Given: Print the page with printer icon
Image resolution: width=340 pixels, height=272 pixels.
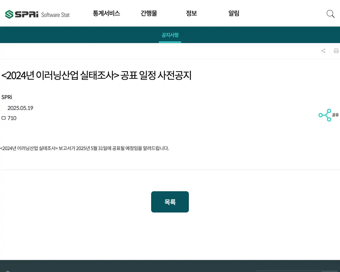Looking at the screenshot, I should pos(336,51).
